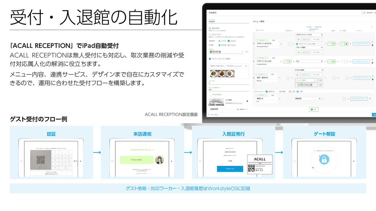Image resolution: width=376 pixels, height=211 pixels.
Task: Open the グループ選択 dropdown
Action: click(309, 48)
